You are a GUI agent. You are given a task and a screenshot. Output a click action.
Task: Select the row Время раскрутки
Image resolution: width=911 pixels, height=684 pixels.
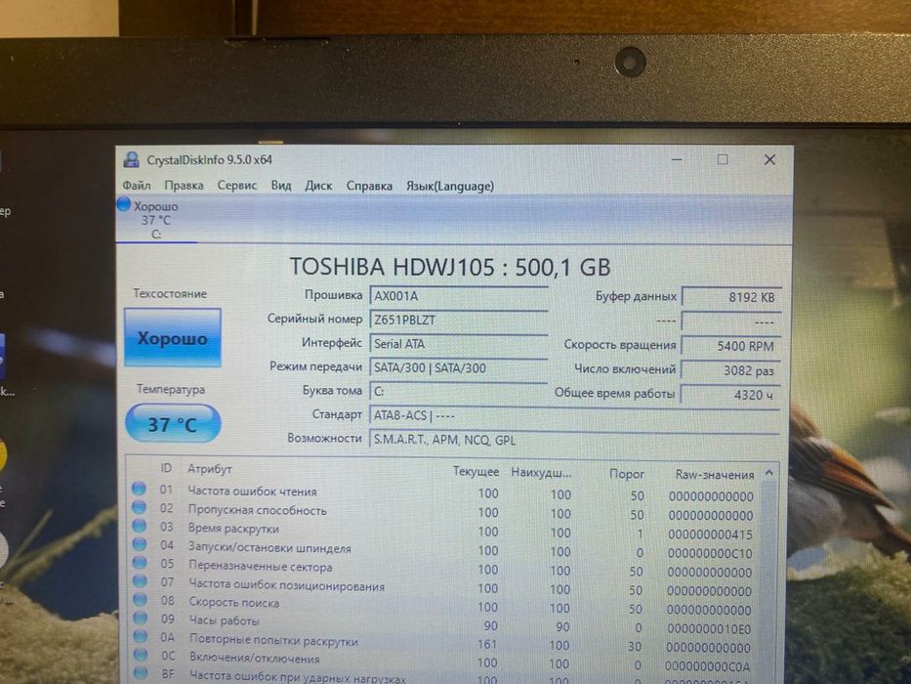pos(444,531)
